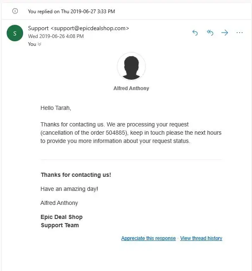Click the profile silhouette picture
Viewport: 252px width, 271px height.
click(x=131, y=66)
